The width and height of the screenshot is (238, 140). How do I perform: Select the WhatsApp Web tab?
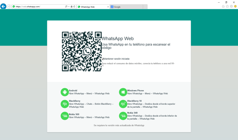click(93, 7)
